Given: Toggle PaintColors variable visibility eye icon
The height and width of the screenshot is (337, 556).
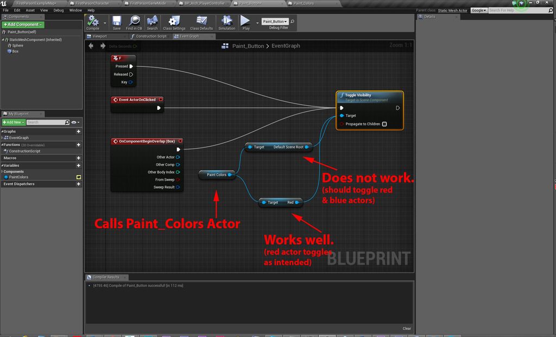Looking at the screenshot, I should pos(79,177).
